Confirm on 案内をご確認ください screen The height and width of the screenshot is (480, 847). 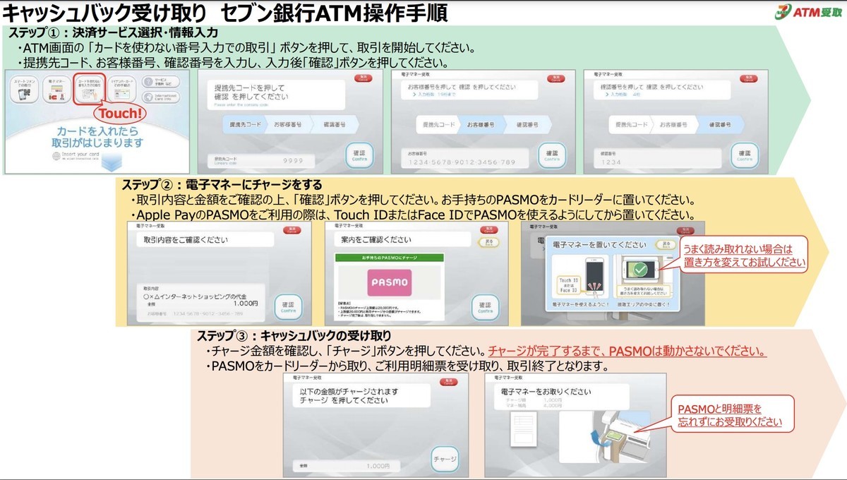pyautogui.click(x=485, y=308)
